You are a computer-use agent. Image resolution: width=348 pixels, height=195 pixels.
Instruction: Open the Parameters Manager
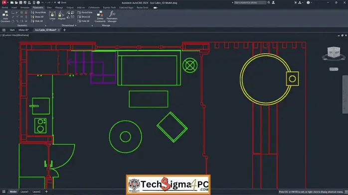tap(112, 16)
